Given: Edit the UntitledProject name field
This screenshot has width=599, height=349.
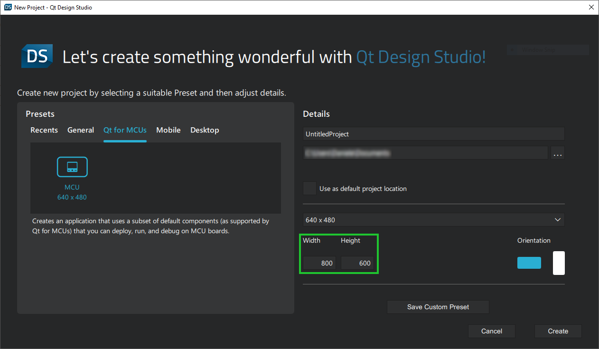Looking at the screenshot, I should (x=433, y=133).
